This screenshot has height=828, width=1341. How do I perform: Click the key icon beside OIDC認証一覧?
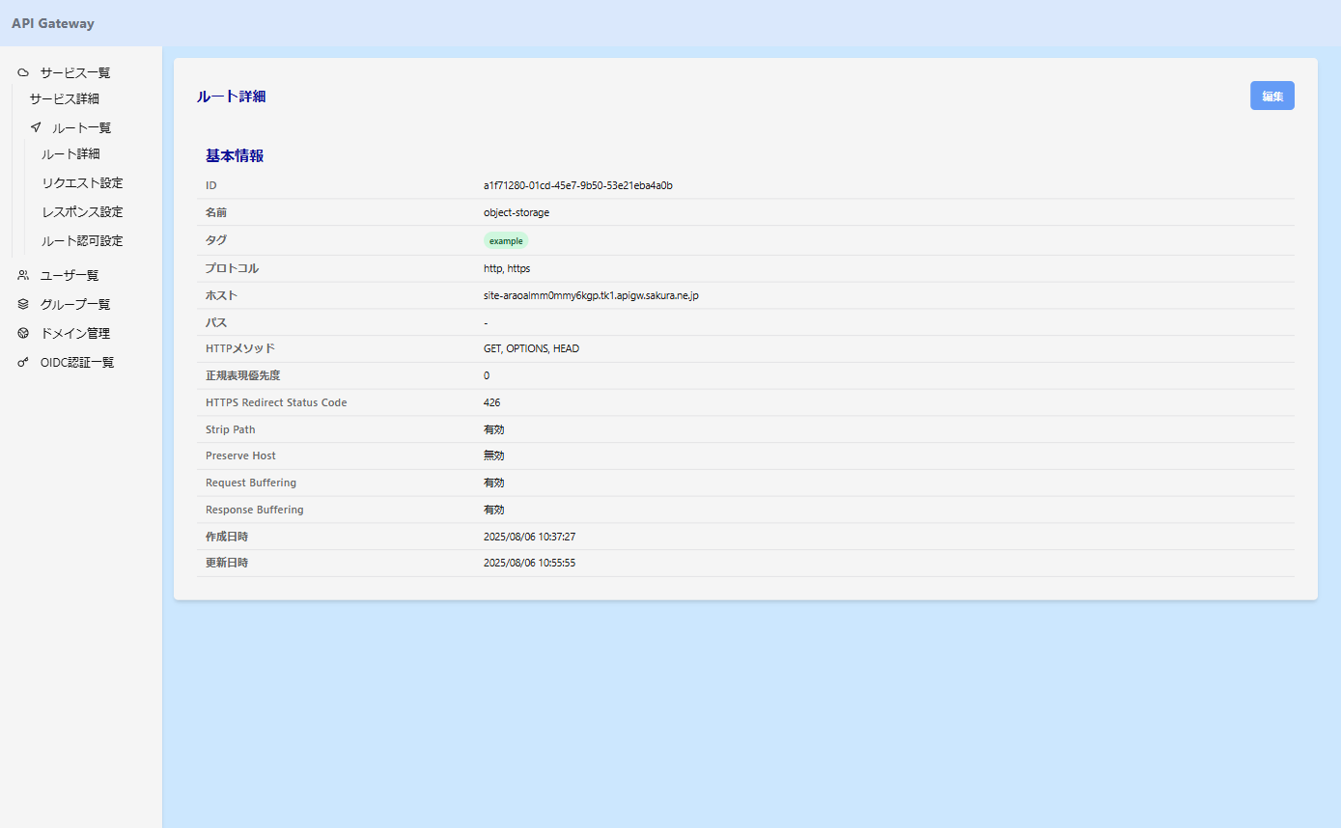point(23,363)
